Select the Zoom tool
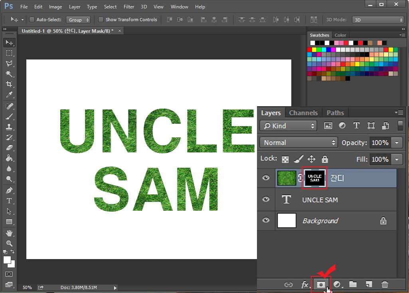Screen dimensions: 409x293 pos(9,244)
